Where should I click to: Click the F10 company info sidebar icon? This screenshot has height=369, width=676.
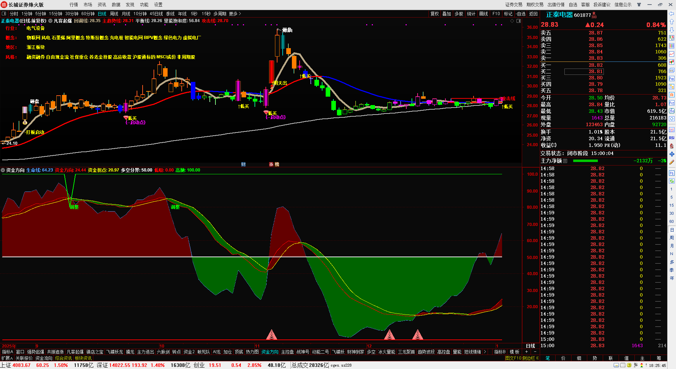tap(672, 78)
